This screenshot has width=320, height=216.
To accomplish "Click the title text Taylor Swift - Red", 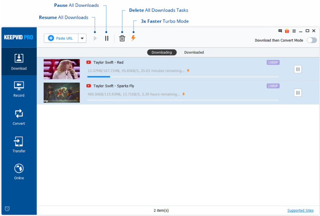I will coord(109,62).
